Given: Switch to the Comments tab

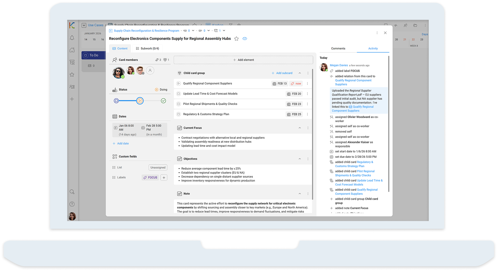Looking at the screenshot, I should click(x=338, y=49).
